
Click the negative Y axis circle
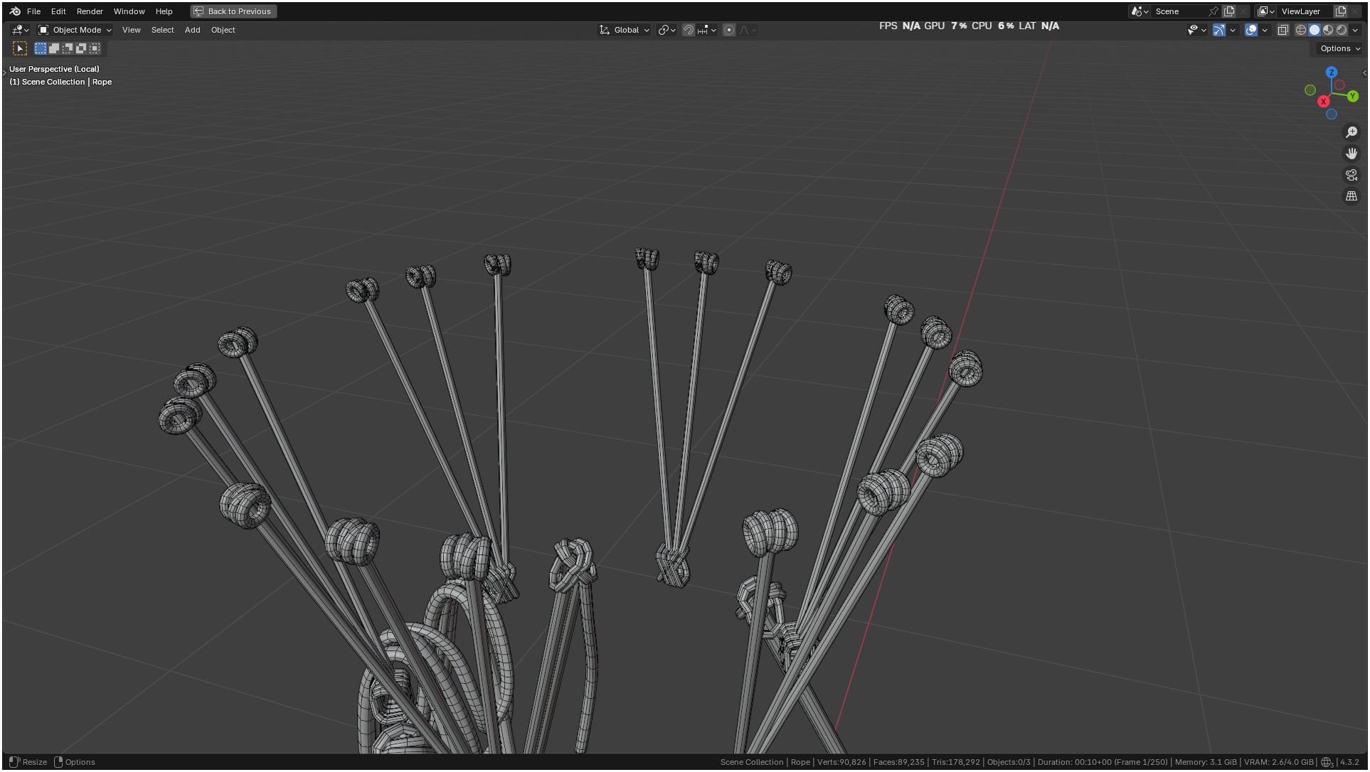(1310, 90)
